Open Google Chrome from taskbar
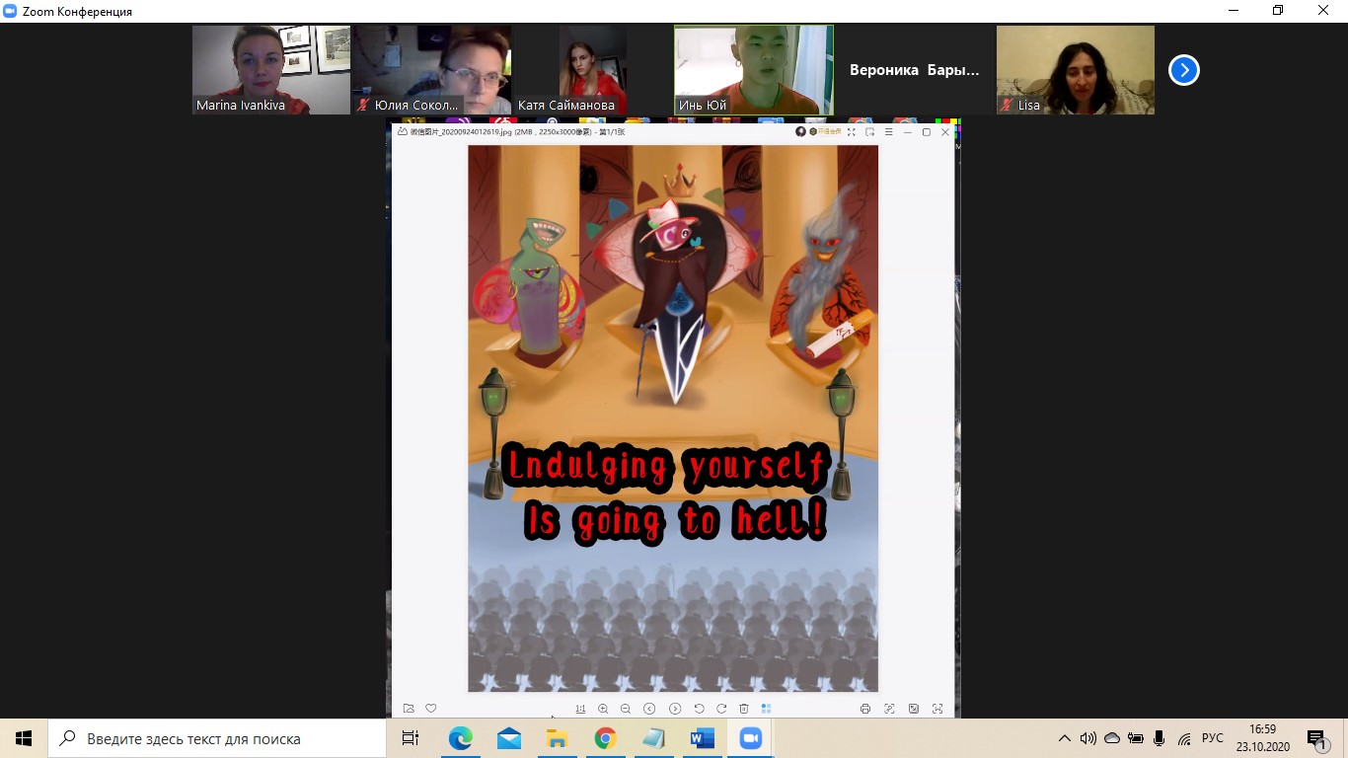The image size is (1348, 758). tap(606, 738)
